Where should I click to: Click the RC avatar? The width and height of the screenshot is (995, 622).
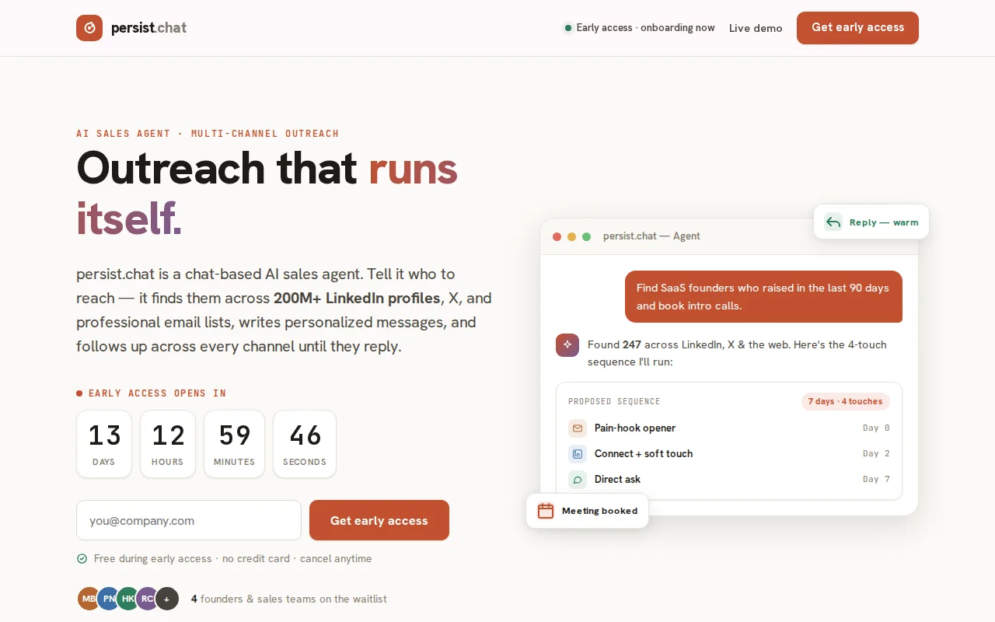pos(147,599)
